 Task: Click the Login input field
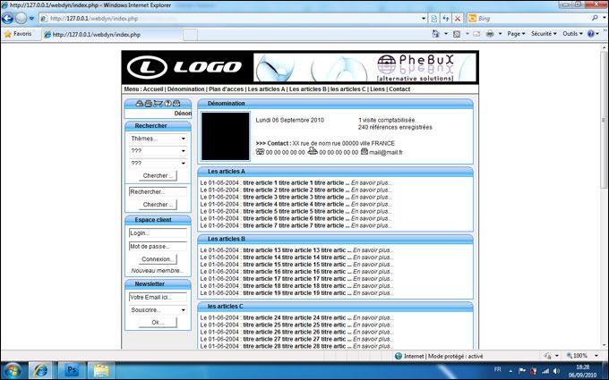tap(157, 232)
